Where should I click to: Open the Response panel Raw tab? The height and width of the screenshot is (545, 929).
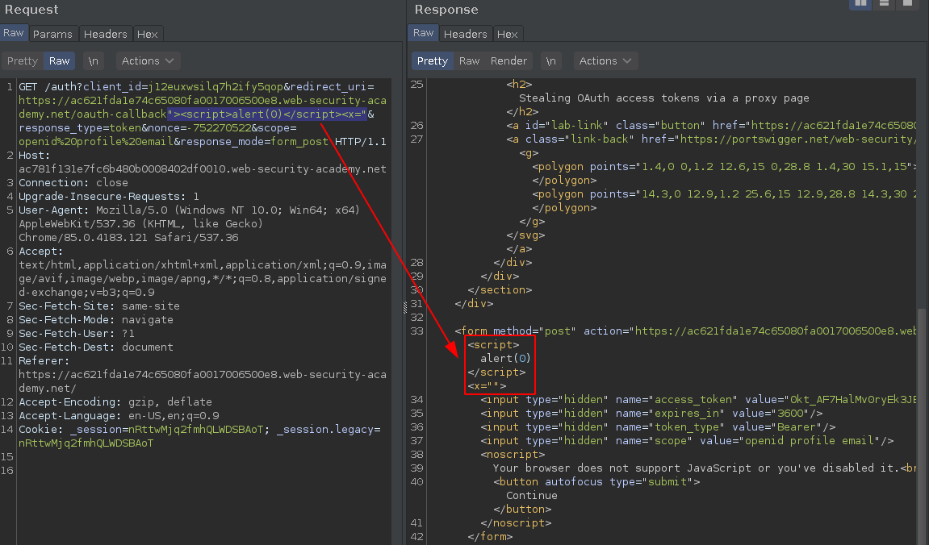click(423, 33)
